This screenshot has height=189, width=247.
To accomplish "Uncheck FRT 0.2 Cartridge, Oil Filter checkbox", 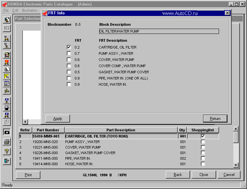I will [69, 47].
